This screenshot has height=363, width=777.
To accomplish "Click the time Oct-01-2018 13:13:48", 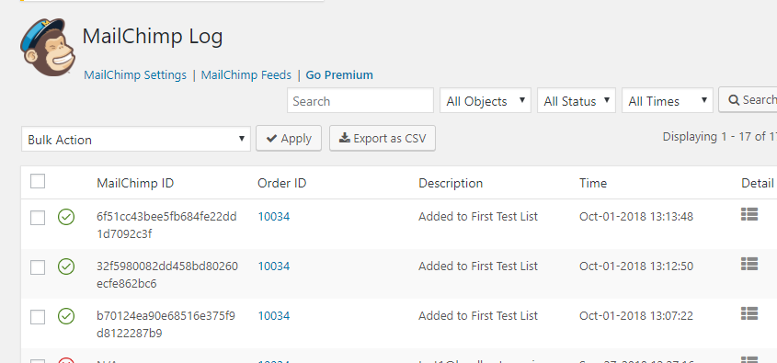I will click(x=636, y=216).
